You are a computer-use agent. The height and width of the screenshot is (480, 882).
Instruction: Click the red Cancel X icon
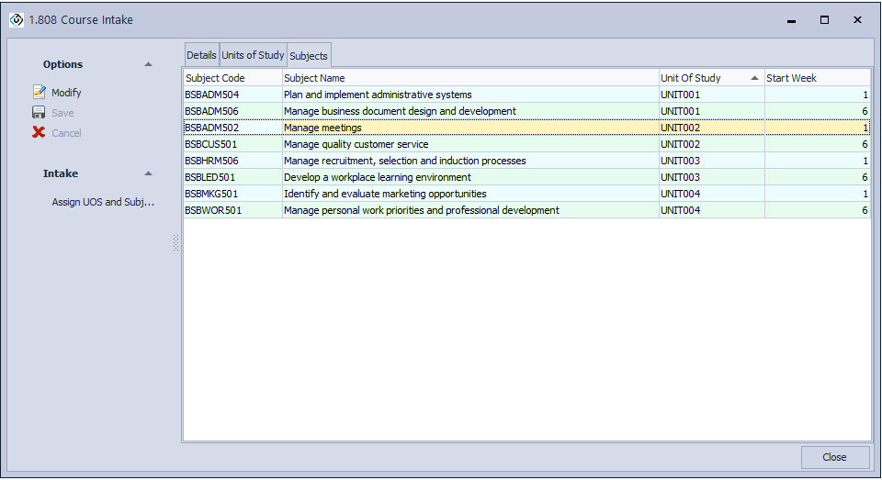[39, 133]
